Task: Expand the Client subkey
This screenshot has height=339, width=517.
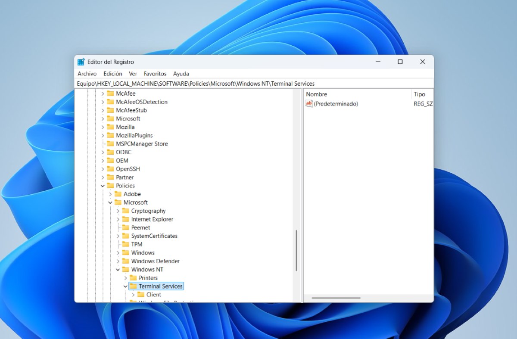Action: point(133,295)
